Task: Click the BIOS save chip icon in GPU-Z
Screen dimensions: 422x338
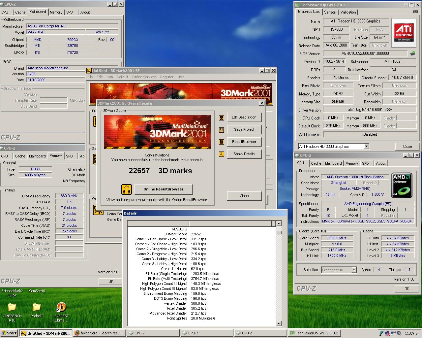Action: pos(413,53)
